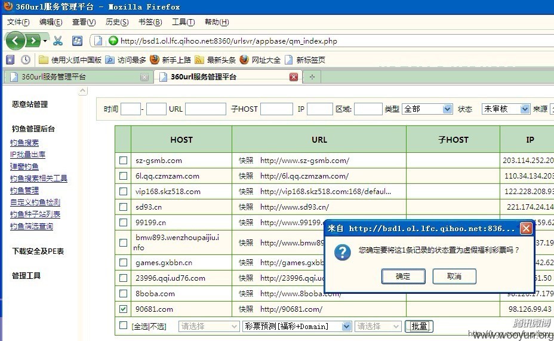Tick the checkbox for 99199.cn row
The width and height of the screenshot is (554, 341).
point(123,222)
